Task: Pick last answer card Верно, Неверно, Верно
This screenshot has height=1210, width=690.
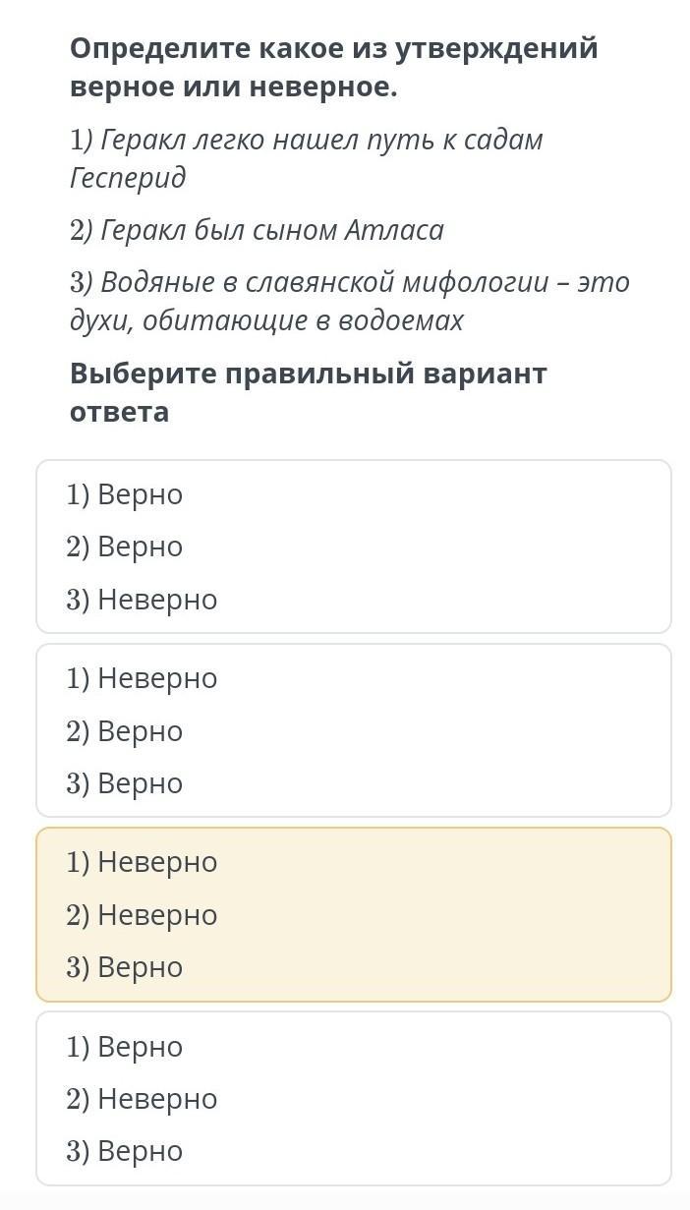Action: click(354, 1098)
